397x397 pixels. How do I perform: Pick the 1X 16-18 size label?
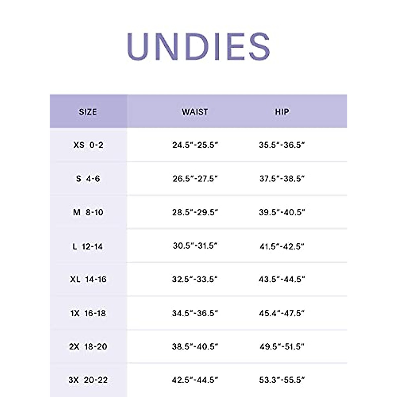[88, 313]
